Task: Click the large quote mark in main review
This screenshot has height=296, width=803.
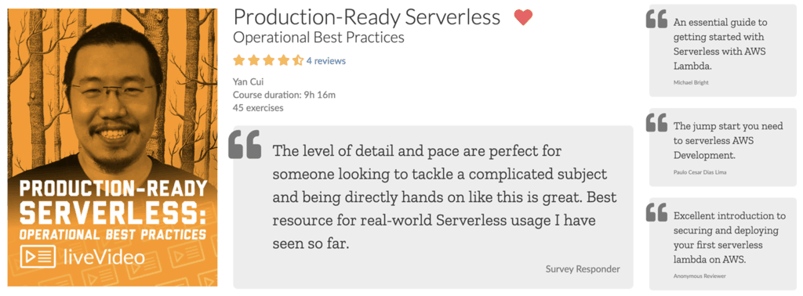Action: click(245, 144)
